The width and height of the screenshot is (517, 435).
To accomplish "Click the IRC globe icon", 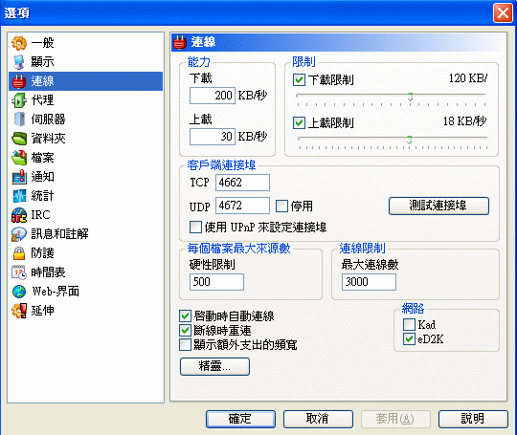I will tap(19, 215).
